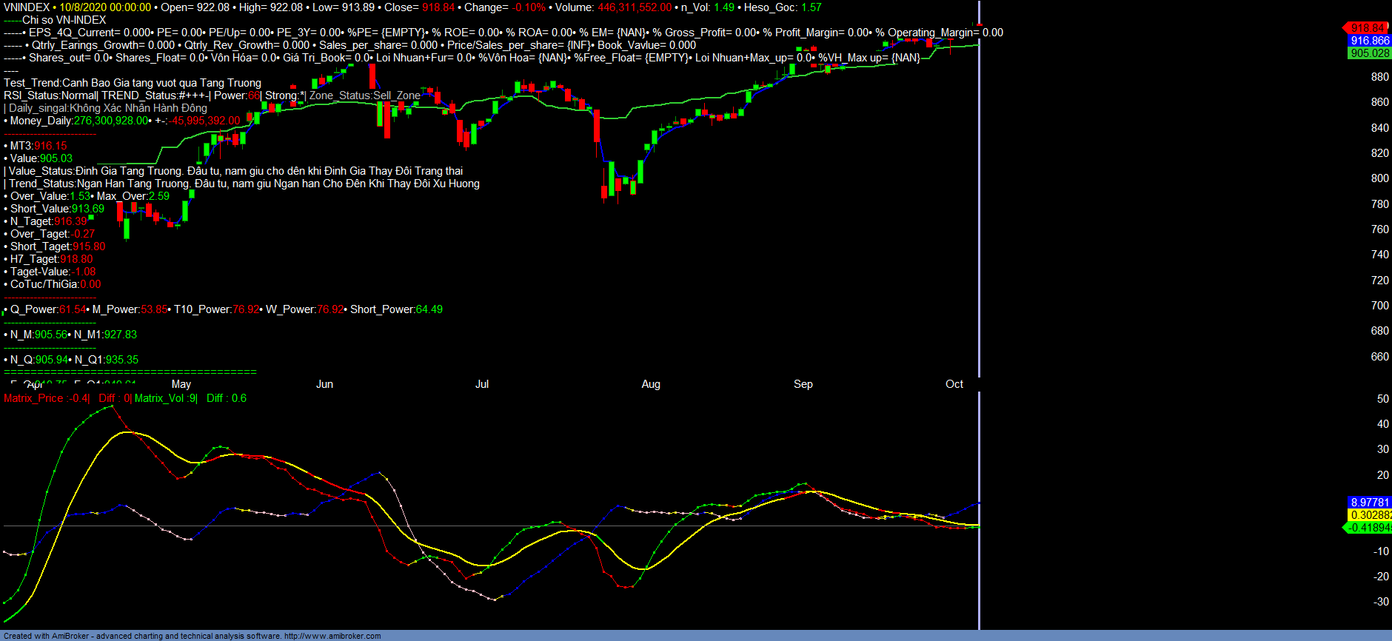Image resolution: width=1392 pixels, height=641 pixels.
Task: Select the blue 8.97781 indicator label
Action: pos(1369,503)
